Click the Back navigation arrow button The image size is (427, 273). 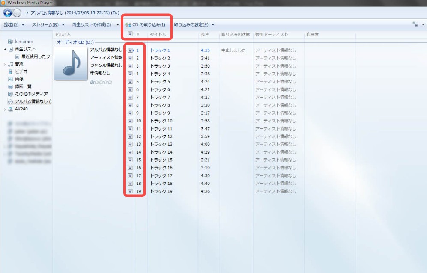point(7,13)
